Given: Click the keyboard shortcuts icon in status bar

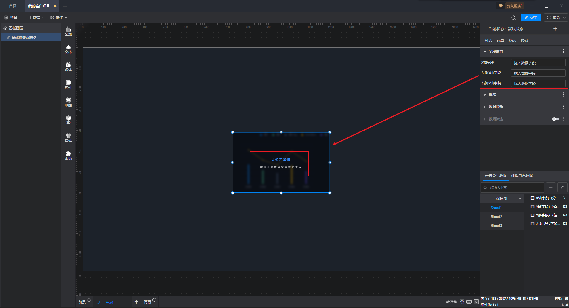Looking at the screenshot, I should tap(469, 302).
